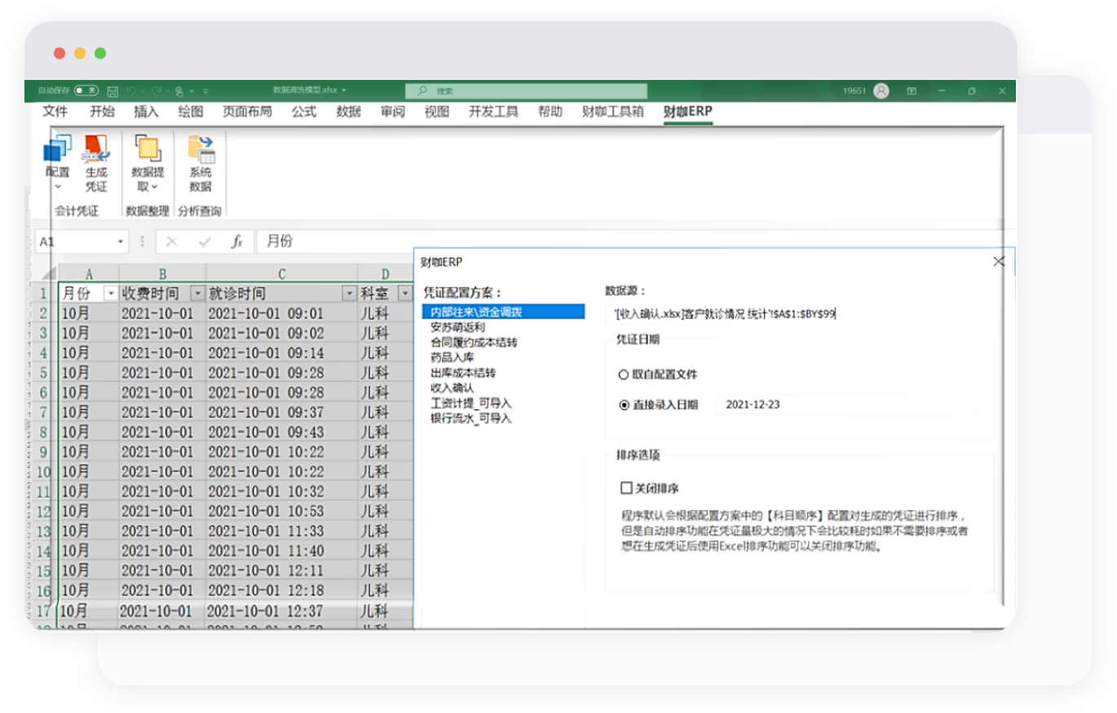Screen dimensions: 1117x713
Task: Click the user account avatar icon
Action: (x=881, y=91)
